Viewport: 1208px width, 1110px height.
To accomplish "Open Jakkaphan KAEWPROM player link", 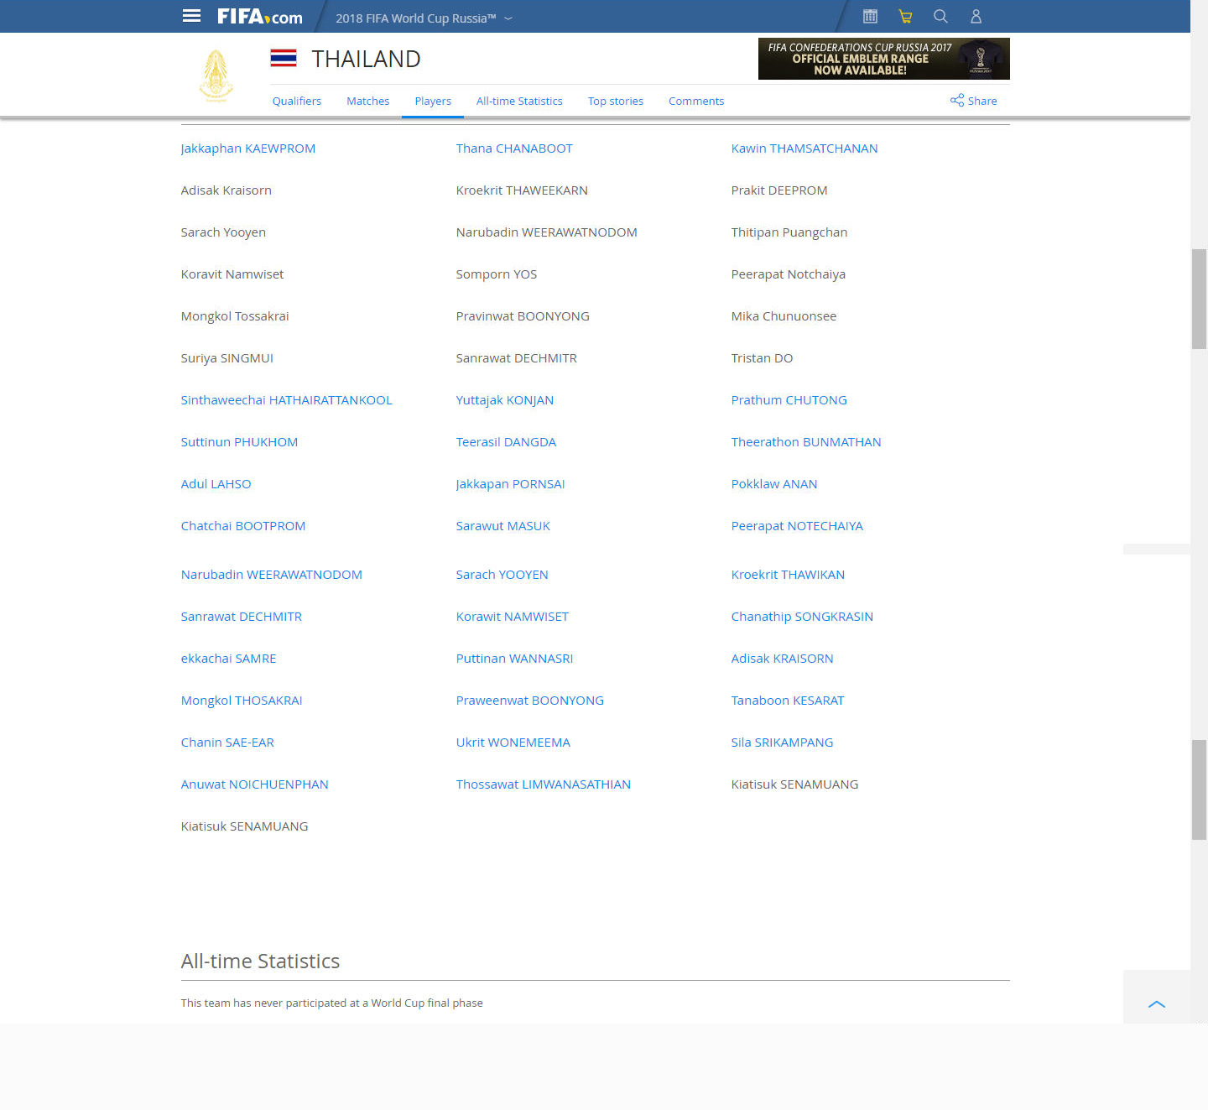I will [248, 149].
